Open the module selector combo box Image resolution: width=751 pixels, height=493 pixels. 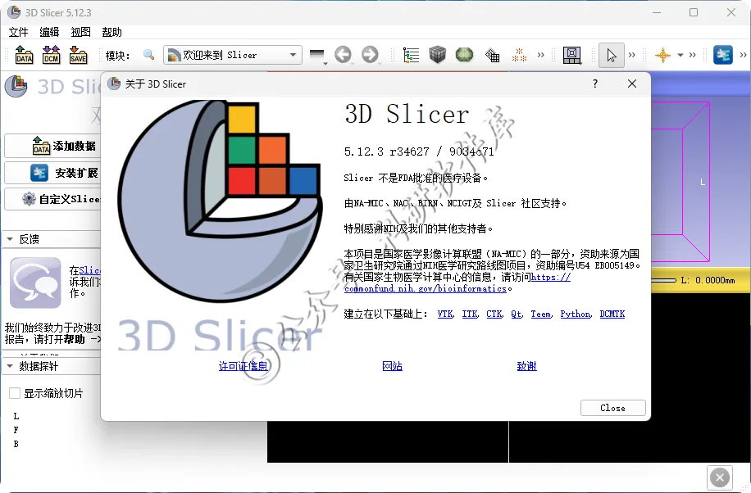coord(232,55)
